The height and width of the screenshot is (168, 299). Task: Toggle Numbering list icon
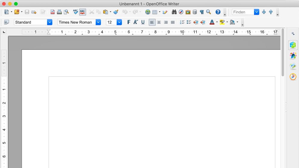(x=182, y=22)
